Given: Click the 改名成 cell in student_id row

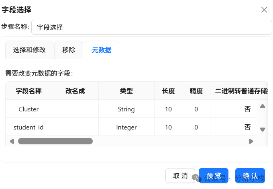Looking at the screenshot, I should tap(75, 127).
